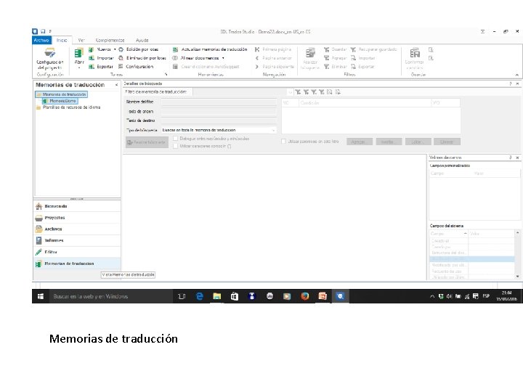The height and width of the screenshot is (392, 523).
Task: Click the Nombre del filtro field
Action: pos(219,102)
